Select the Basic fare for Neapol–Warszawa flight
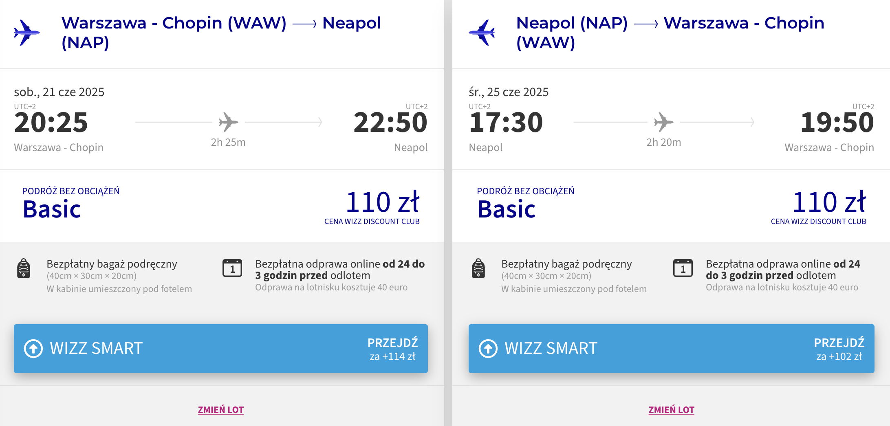 pos(507,209)
